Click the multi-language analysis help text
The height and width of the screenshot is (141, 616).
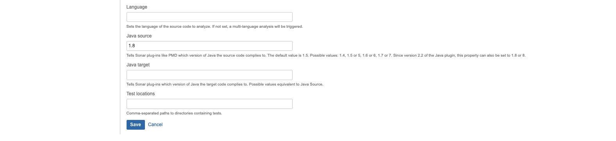click(x=214, y=27)
